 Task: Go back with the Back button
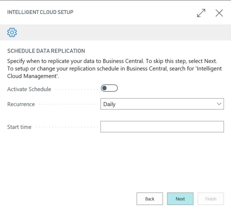tap(150, 199)
